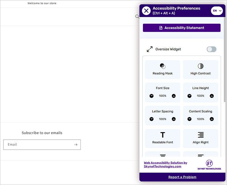The width and height of the screenshot is (227, 185).
Task: Enable High Contrast mode
Action: coord(200,70)
